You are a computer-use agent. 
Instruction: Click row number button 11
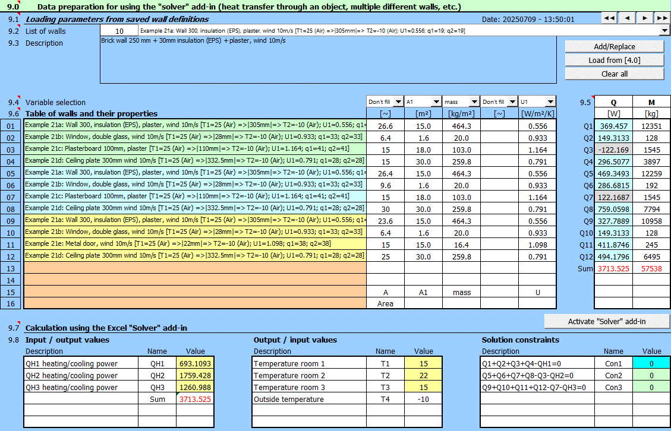tap(11, 244)
